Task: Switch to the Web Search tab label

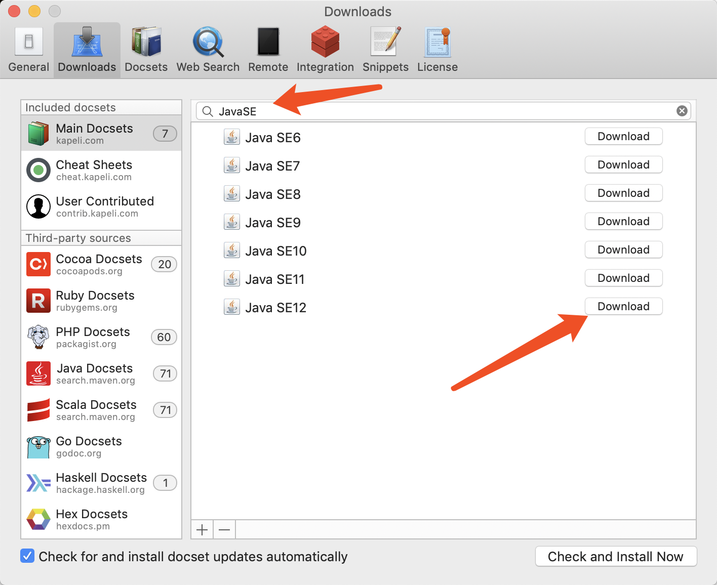Action: pos(208,67)
